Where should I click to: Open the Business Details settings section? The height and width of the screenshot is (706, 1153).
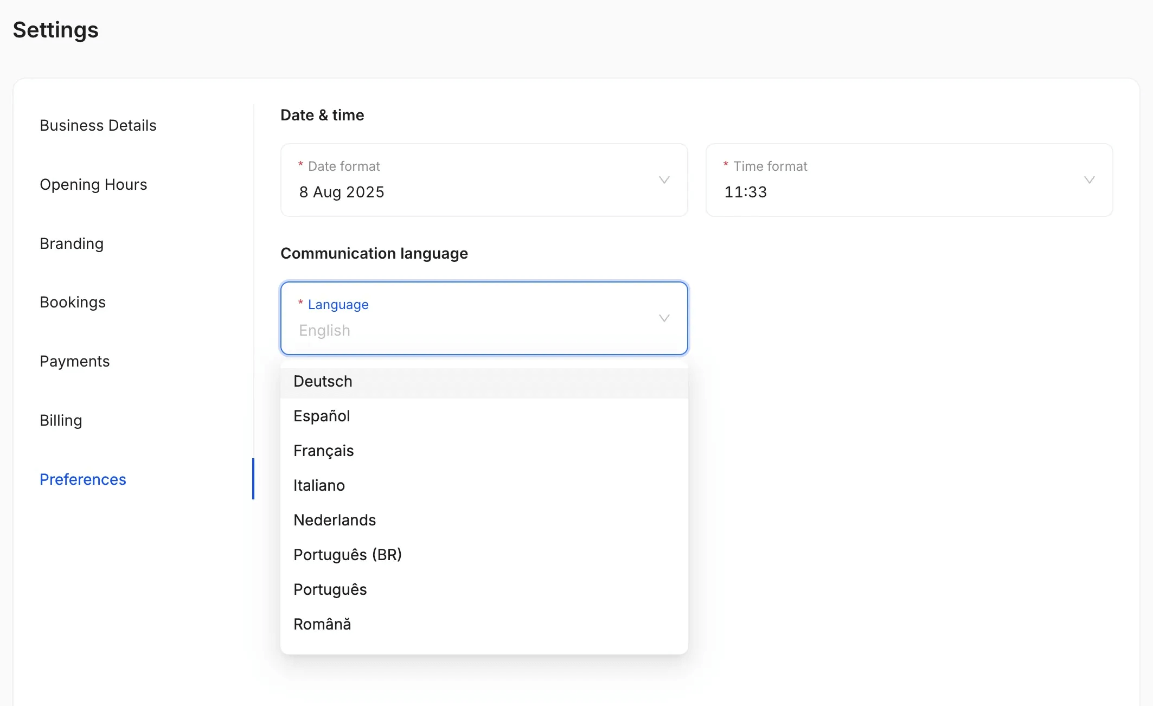98,125
